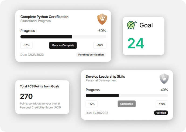Click the bronze crown shield badge
This screenshot has height=132, width=186.
click(x=102, y=19)
